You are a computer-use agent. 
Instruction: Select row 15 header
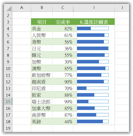(8, 101)
